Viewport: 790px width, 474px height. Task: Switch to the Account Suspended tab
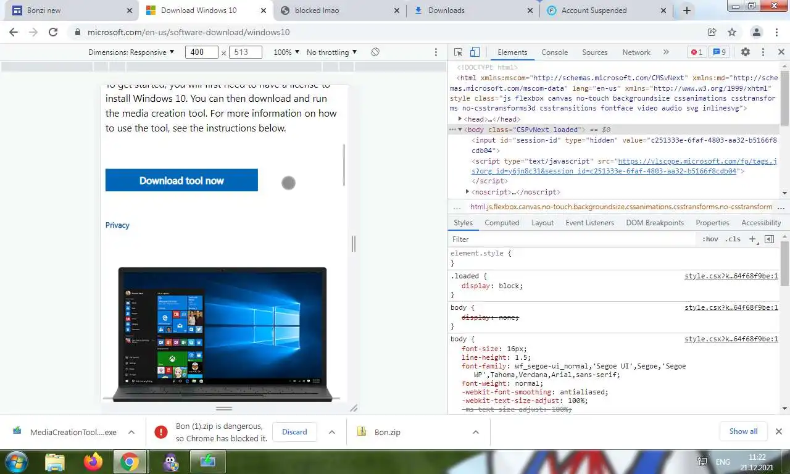click(x=607, y=10)
